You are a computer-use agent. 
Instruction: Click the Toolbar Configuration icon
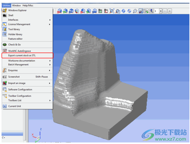[x=5, y=96]
